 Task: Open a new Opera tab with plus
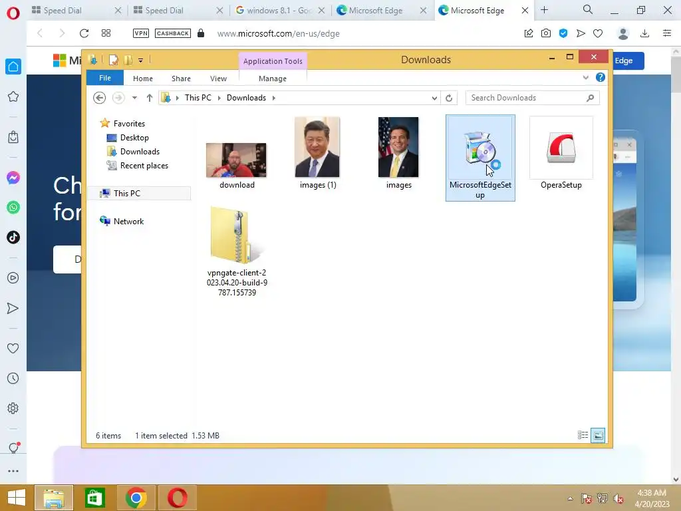coord(544,9)
